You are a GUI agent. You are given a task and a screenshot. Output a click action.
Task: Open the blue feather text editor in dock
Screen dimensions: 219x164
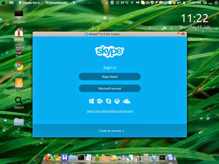pos(129,157)
